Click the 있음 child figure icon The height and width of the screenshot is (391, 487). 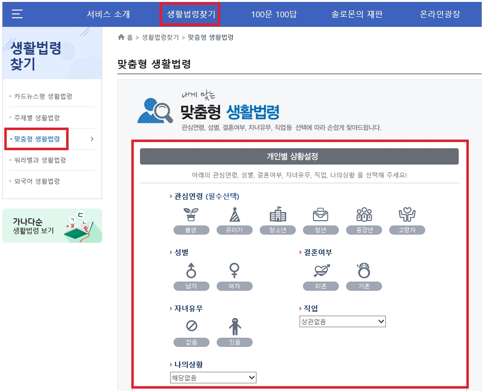pyautogui.click(x=235, y=326)
